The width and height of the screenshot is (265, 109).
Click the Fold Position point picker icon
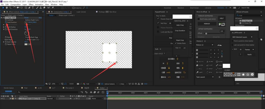pos(26,22)
